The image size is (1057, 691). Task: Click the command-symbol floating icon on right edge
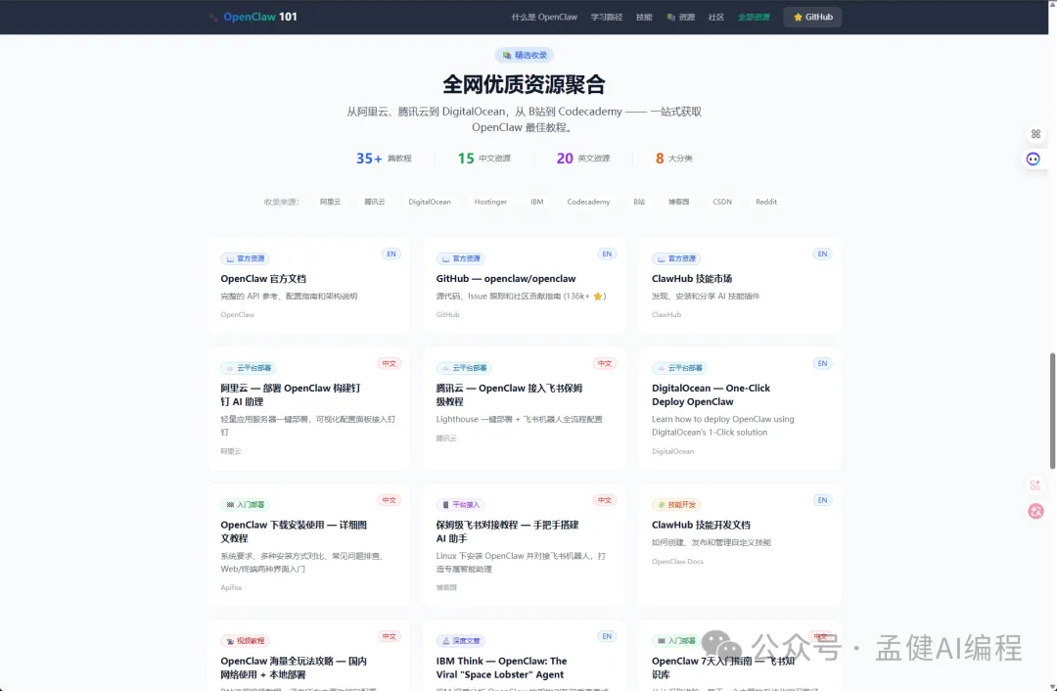(x=1034, y=134)
